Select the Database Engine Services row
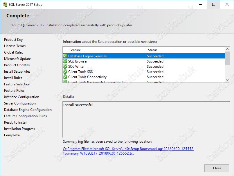Viewport: 234px width, 176px height. pyautogui.click(x=144, y=56)
